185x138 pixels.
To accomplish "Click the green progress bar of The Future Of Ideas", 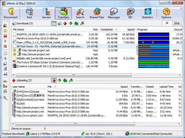I will [153, 62].
